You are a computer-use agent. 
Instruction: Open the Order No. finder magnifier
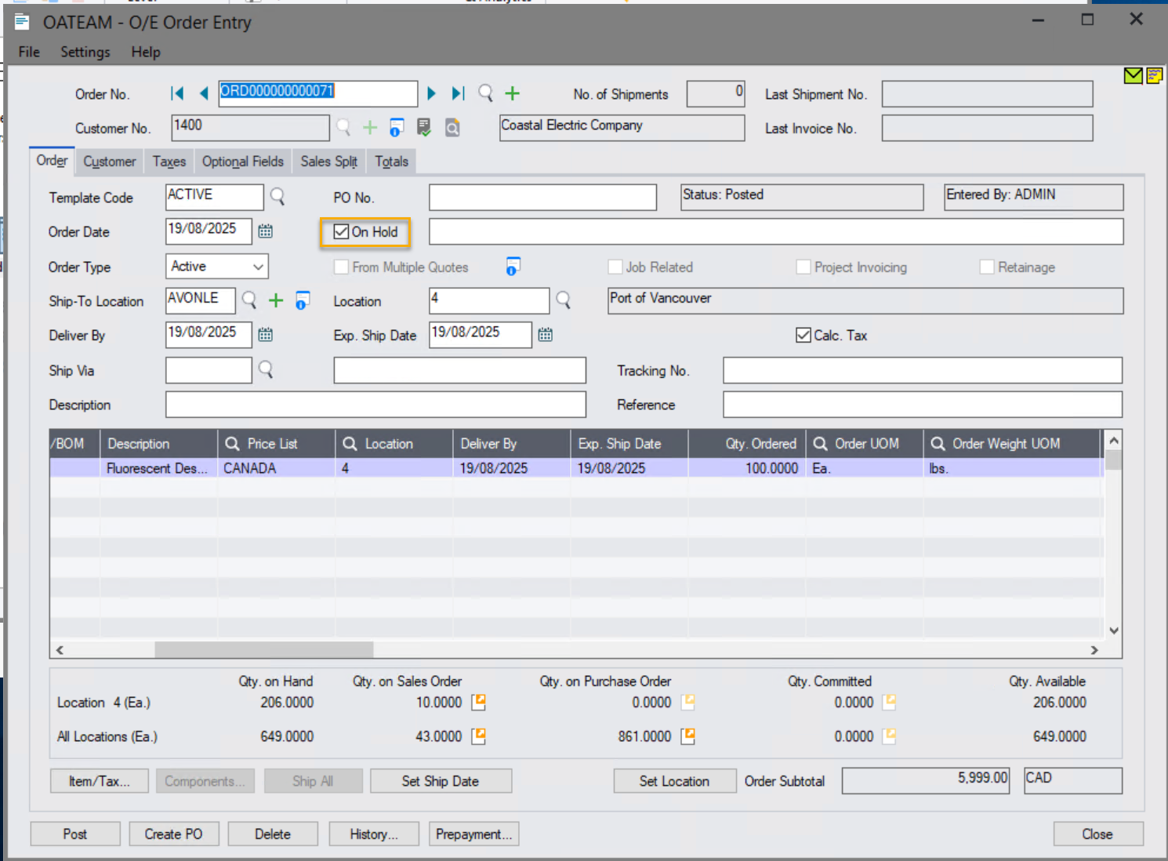click(x=486, y=94)
